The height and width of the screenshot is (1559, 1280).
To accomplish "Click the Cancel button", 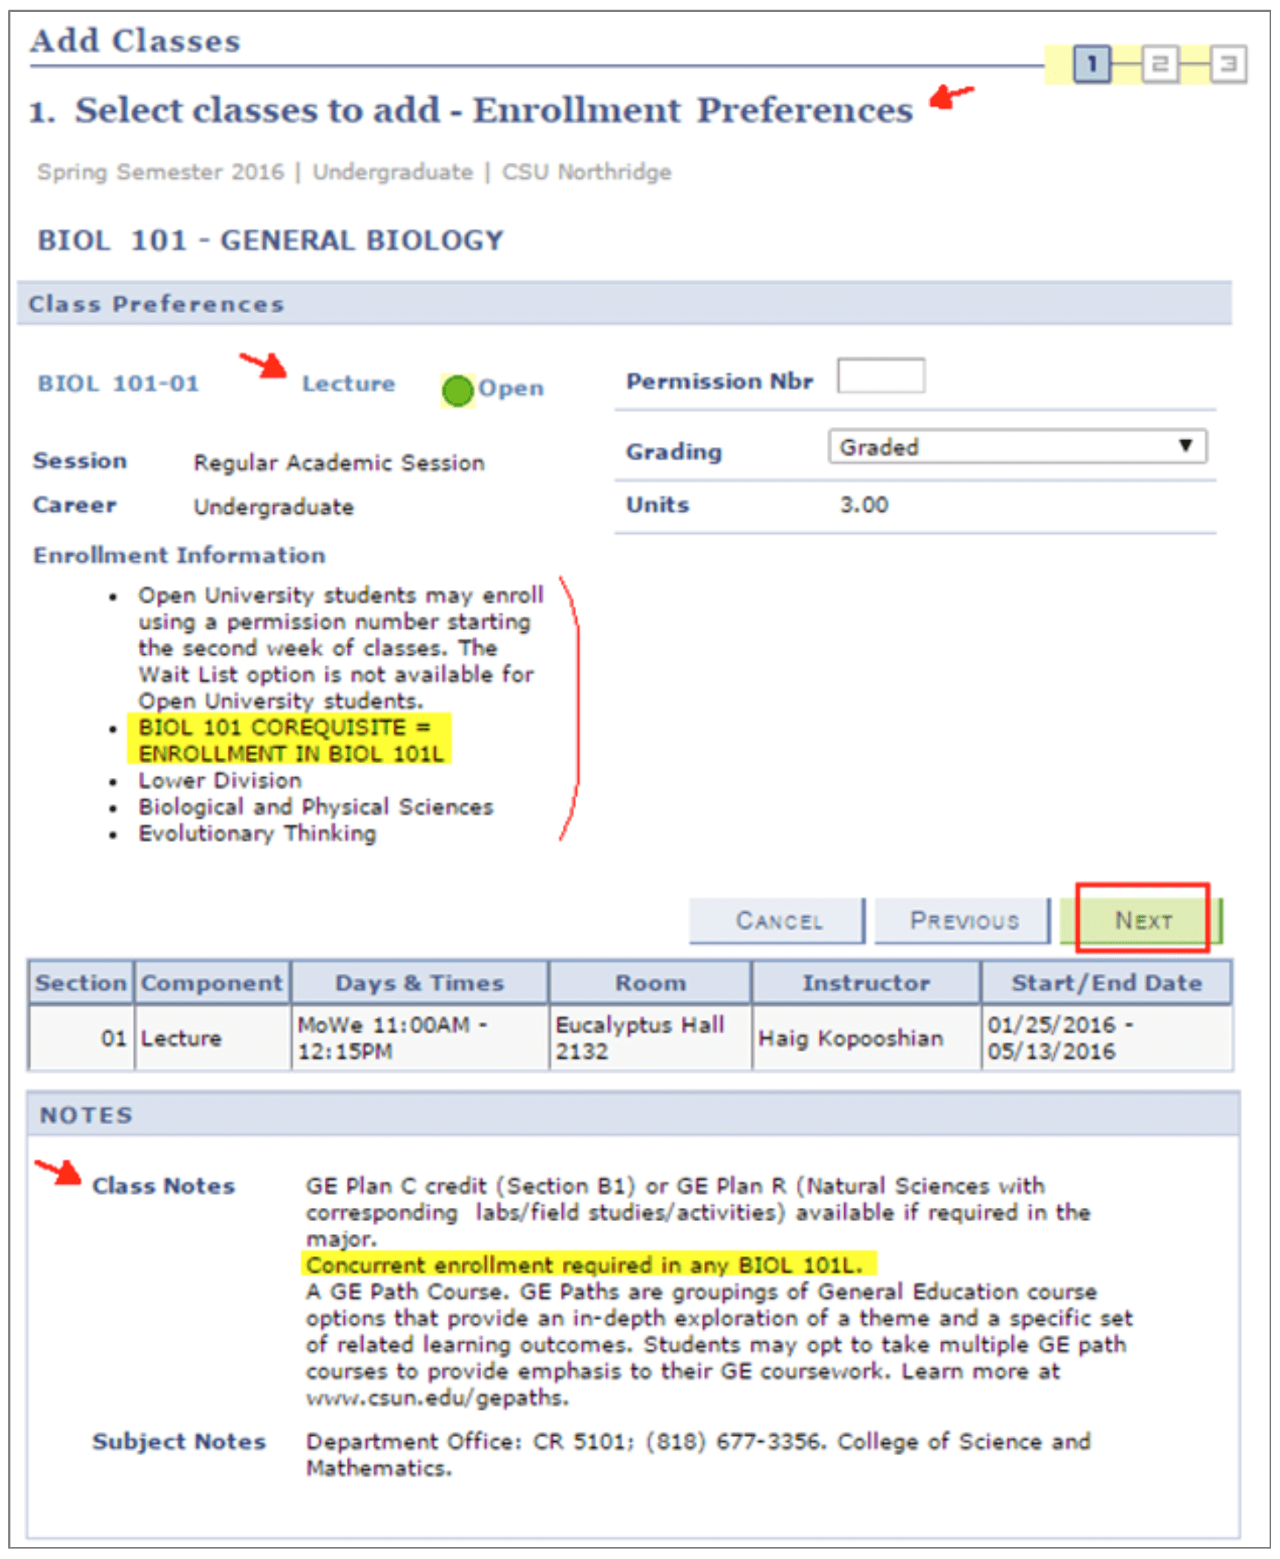I will tap(777, 921).
